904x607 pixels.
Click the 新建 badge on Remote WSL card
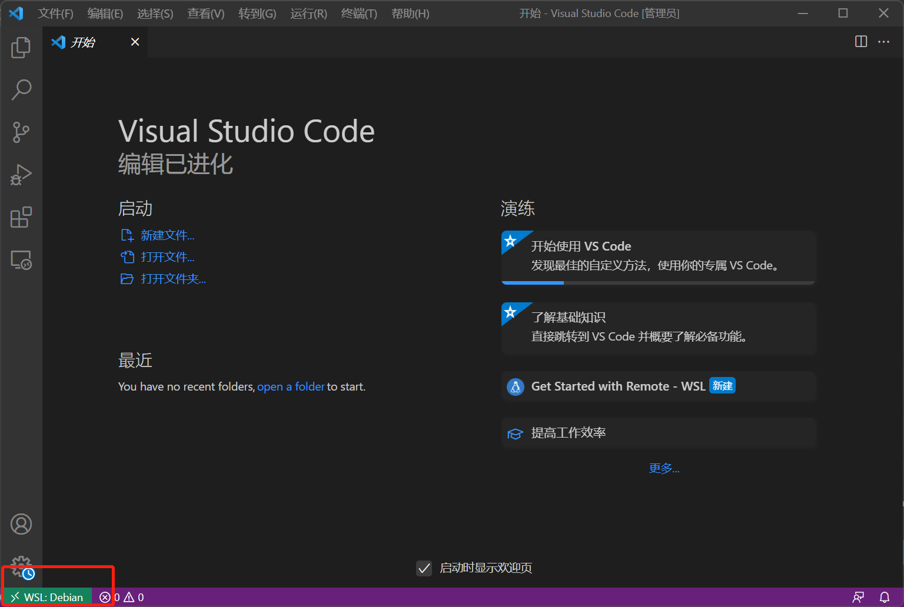coord(722,386)
